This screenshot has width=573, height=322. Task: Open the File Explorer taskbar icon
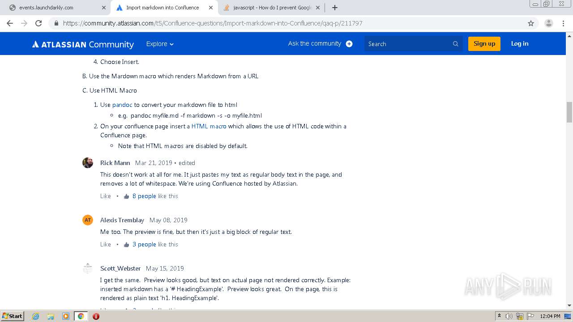[51, 316]
